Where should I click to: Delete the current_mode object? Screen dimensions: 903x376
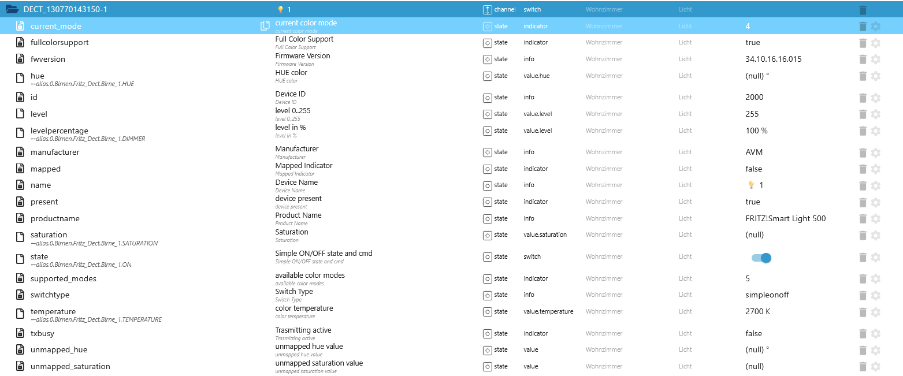point(863,26)
